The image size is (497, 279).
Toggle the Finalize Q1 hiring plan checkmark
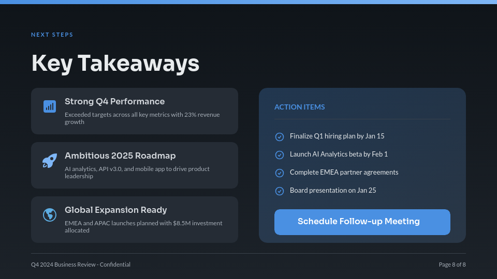click(x=280, y=137)
